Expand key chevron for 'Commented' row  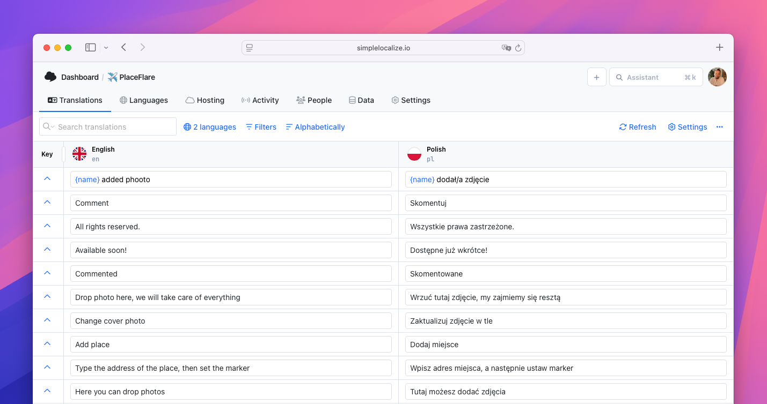coord(47,273)
